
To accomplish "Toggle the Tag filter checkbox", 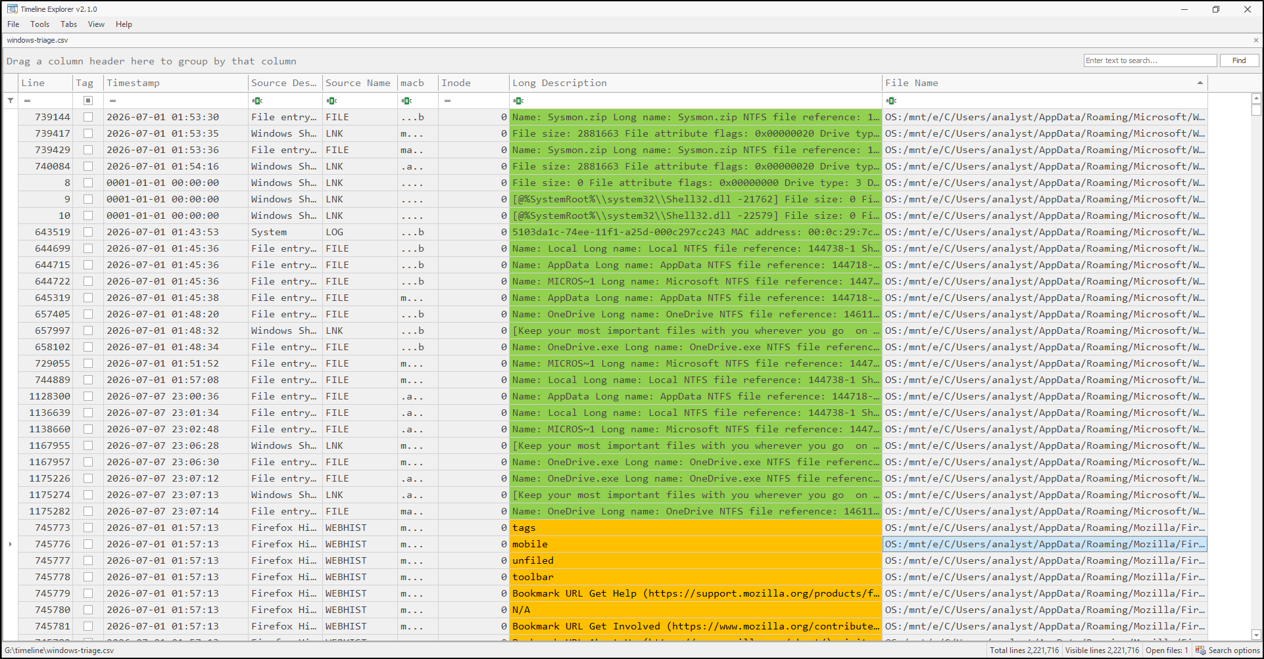I will pos(88,101).
